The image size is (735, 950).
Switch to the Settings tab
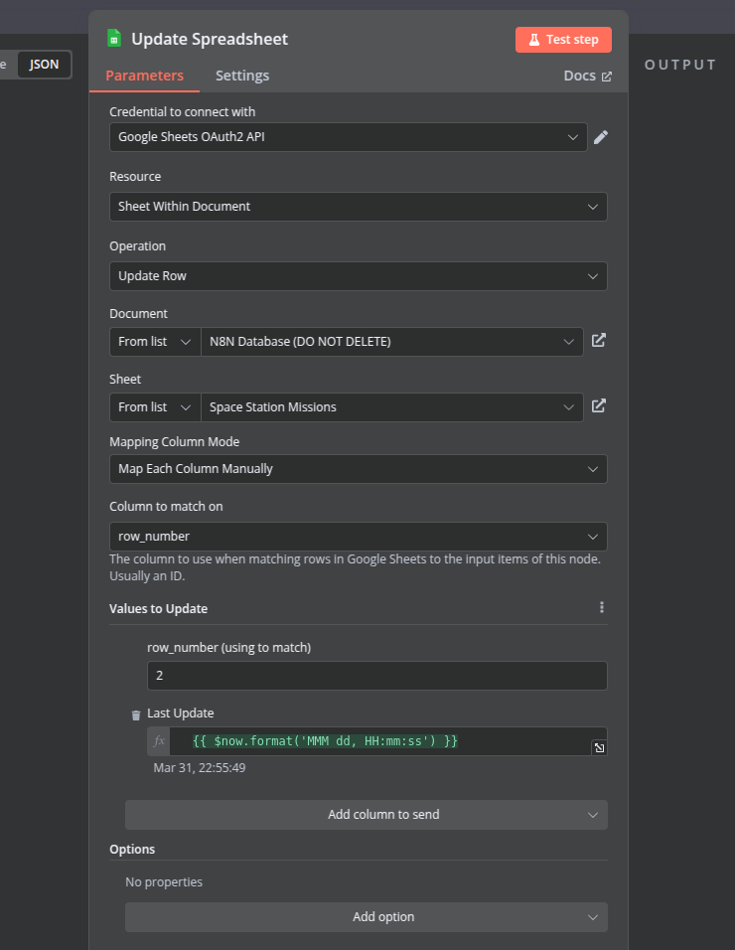tap(242, 76)
